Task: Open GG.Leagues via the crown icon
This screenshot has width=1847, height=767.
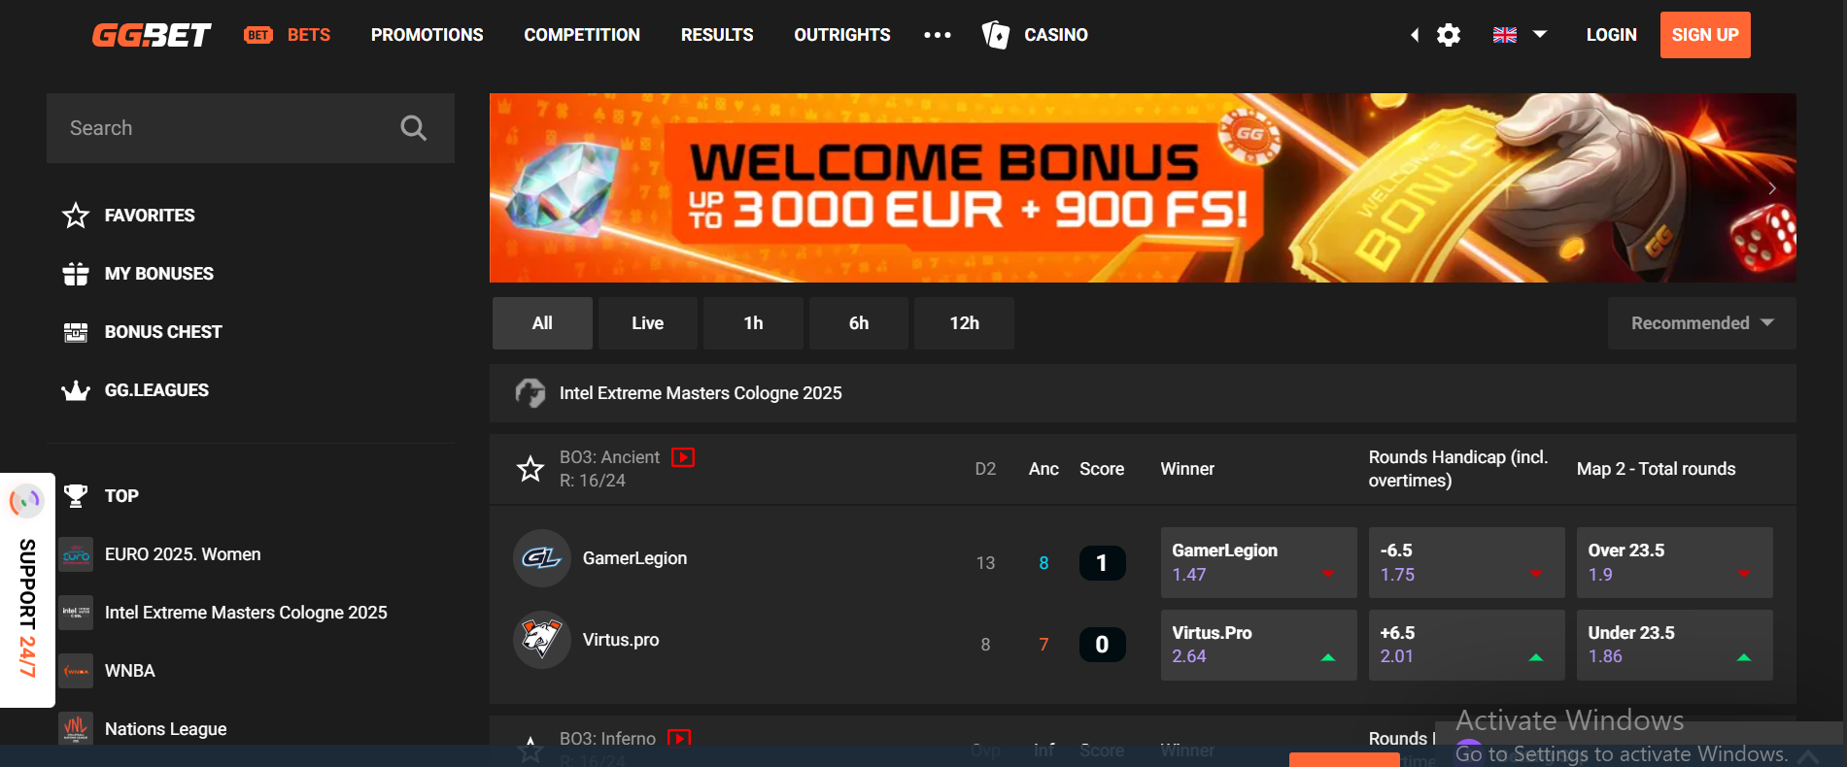Action: point(76,390)
